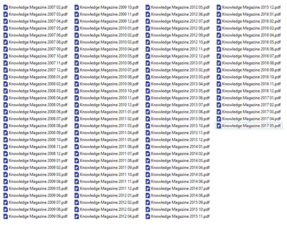The height and width of the screenshot is (225, 287).
Task: Select file name Knowledge Magazine 2014 08.pdf
Action: [x=180, y=195]
